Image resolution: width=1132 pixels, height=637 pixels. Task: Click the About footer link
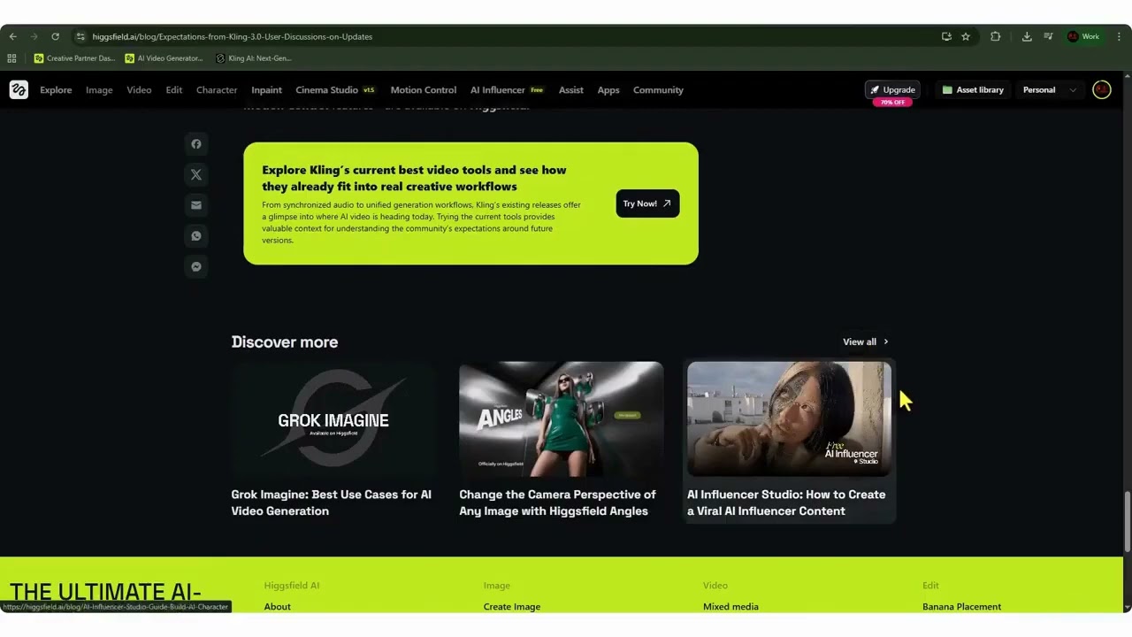pyautogui.click(x=277, y=607)
